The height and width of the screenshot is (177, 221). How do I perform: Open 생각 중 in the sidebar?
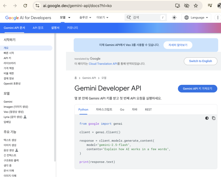pyautogui.click(x=7, y=166)
